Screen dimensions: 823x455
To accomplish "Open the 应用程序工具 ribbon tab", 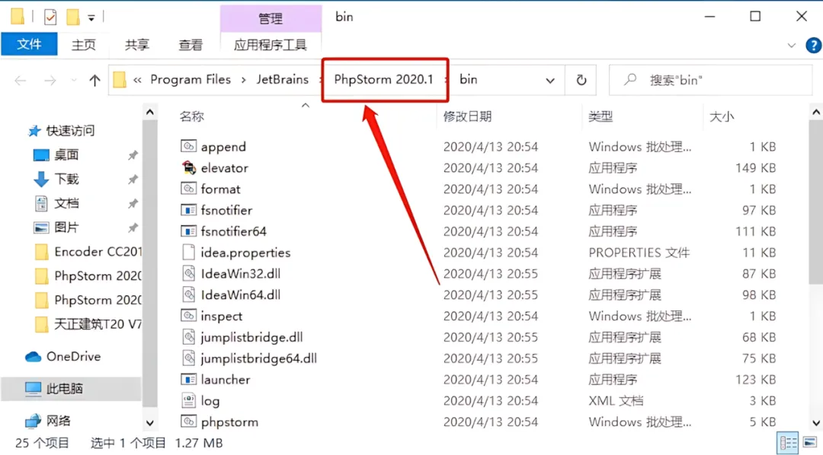I will click(271, 45).
